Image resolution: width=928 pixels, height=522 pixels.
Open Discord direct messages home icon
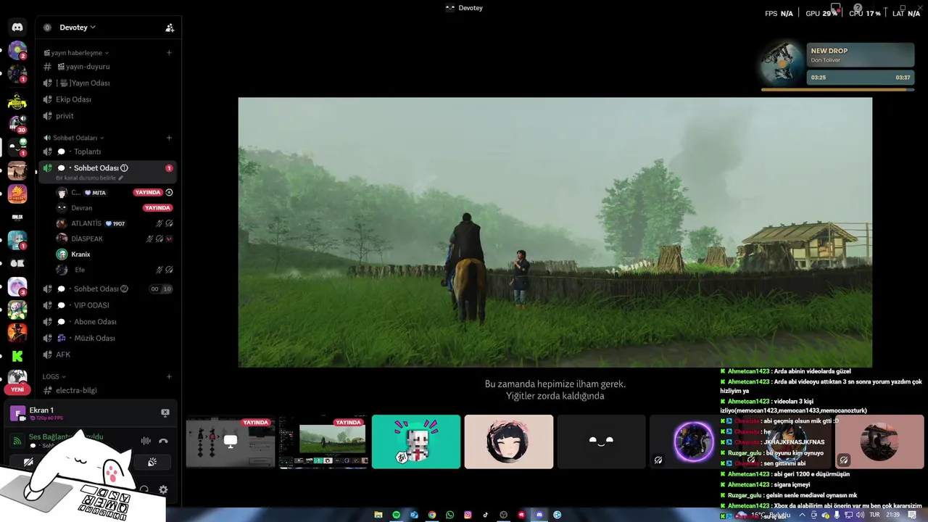17,28
